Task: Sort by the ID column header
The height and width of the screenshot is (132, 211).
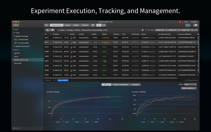Action: [48, 34]
